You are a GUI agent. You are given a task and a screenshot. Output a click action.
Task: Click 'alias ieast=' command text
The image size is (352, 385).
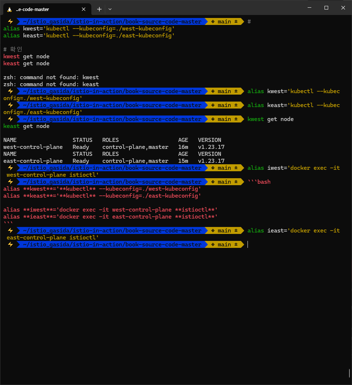267,231
